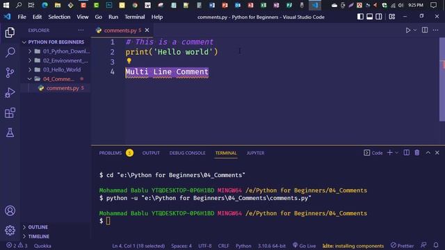Open Run and Debug view

point(10,92)
